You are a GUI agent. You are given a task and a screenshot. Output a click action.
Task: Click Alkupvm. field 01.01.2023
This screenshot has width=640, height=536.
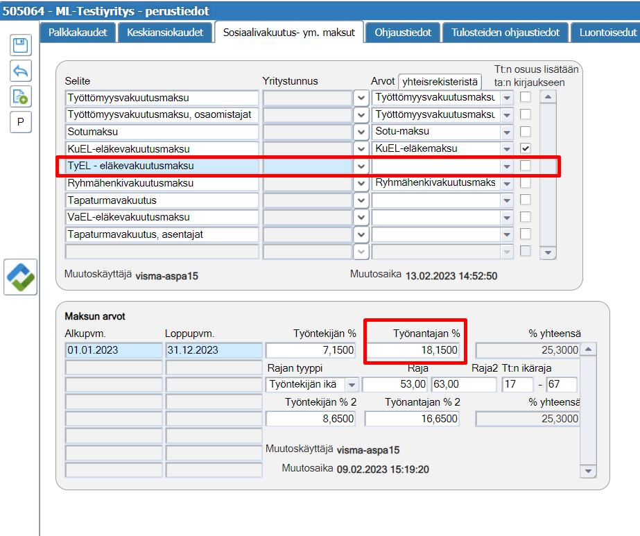tap(114, 350)
